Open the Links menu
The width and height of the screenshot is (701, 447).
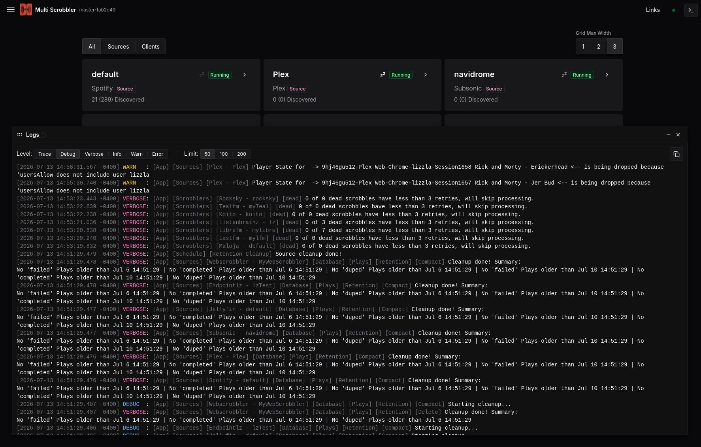pyautogui.click(x=653, y=10)
